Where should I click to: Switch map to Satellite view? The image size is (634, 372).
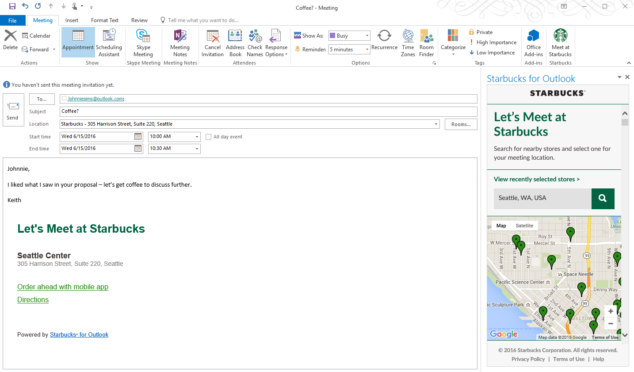524,226
